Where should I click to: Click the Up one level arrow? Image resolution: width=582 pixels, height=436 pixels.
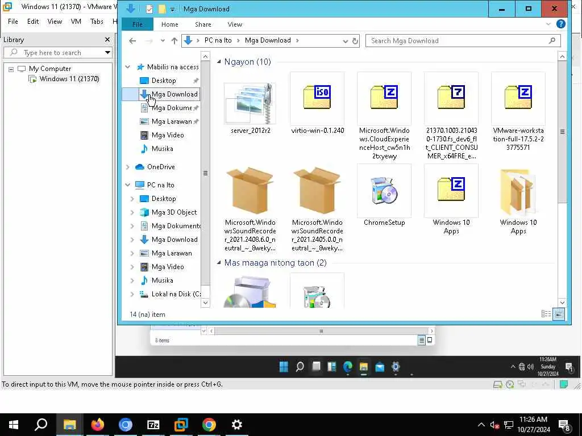(x=174, y=41)
